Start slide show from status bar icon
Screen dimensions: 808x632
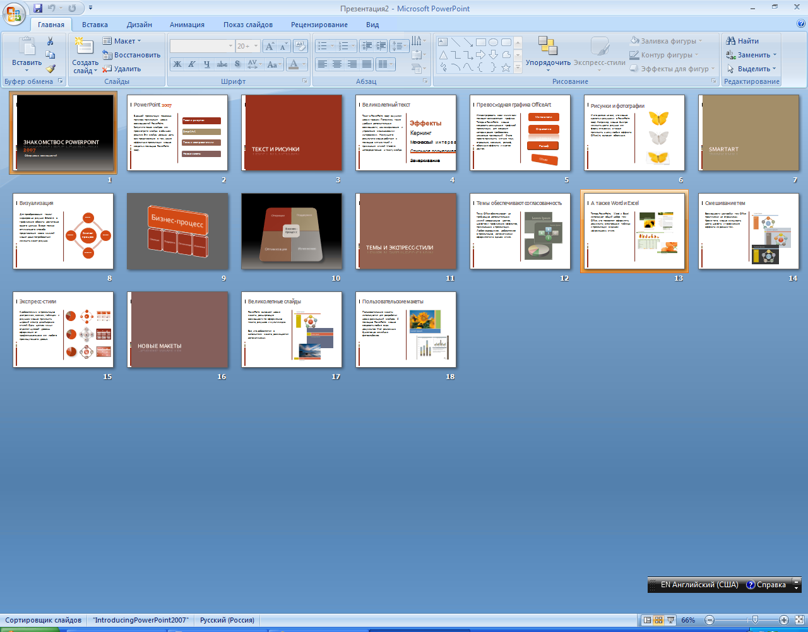coord(670,620)
